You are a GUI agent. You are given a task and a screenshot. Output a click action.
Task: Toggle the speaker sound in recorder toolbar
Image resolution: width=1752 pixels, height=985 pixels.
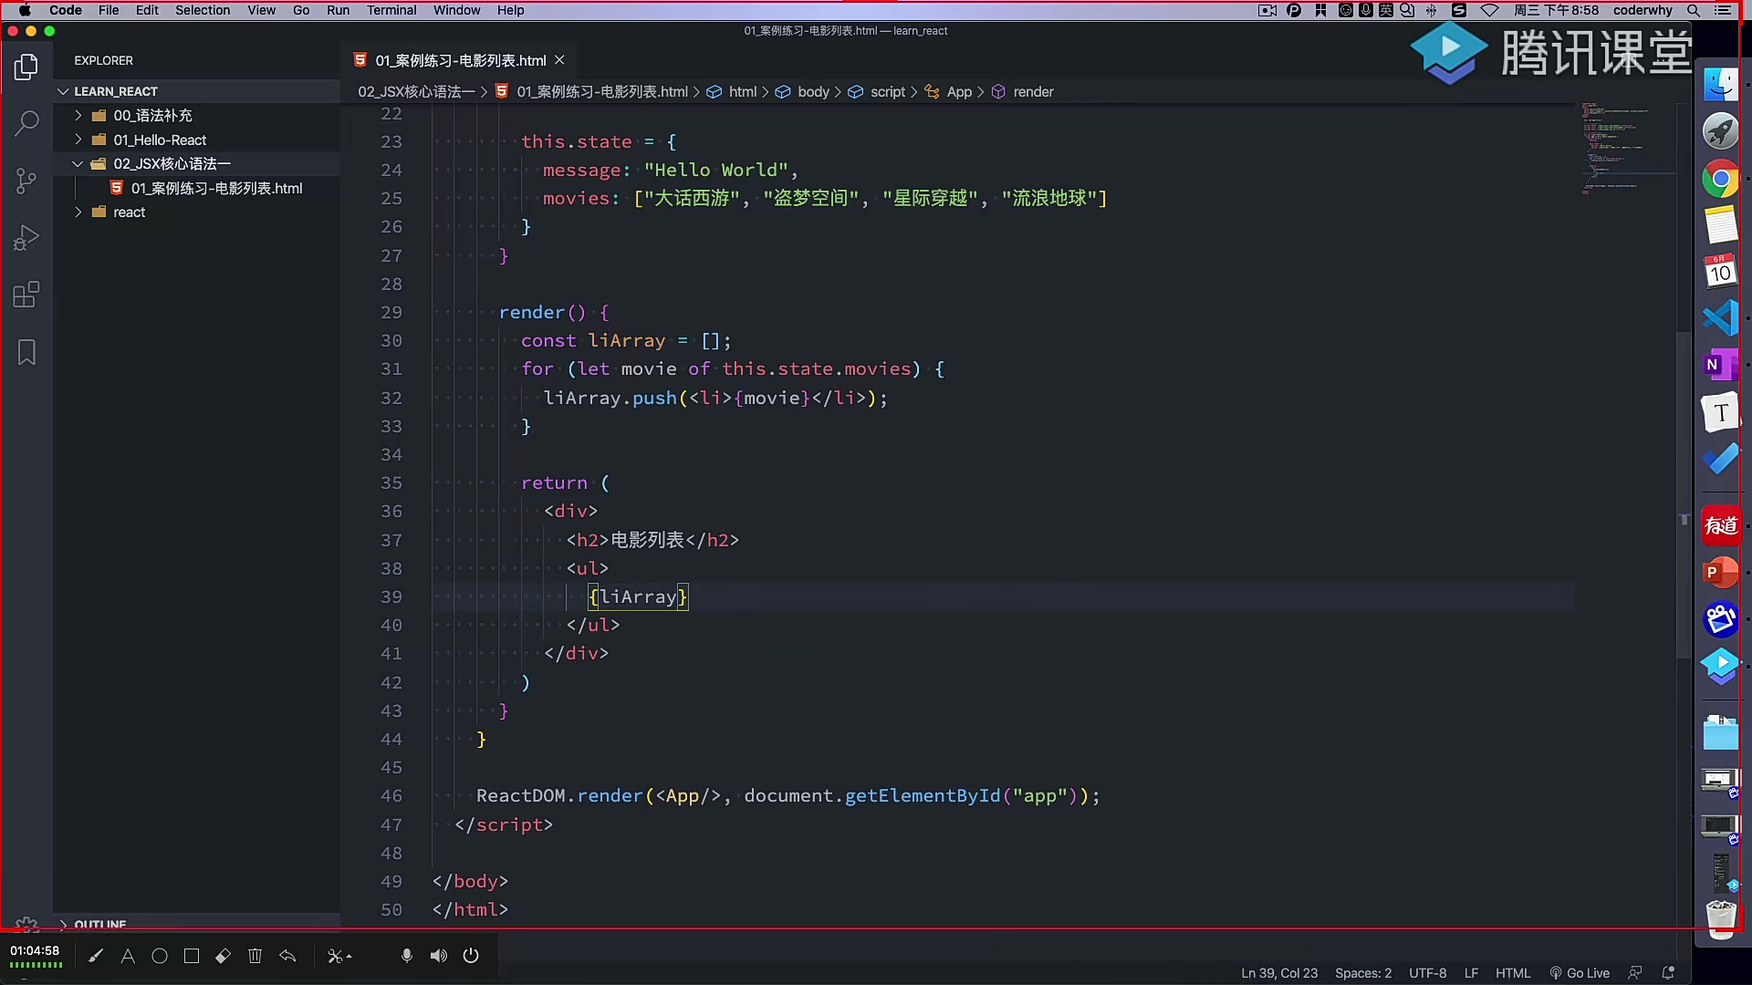(439, 956)
